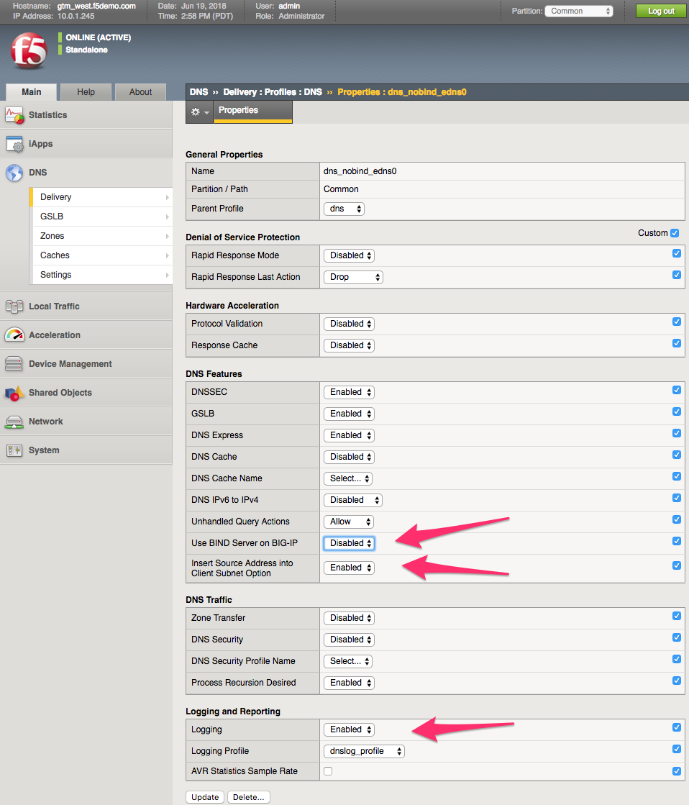Toggle custom checkbox for Zone Transfer row
Viewport: 689px width, 805px height.
point(677,616)
